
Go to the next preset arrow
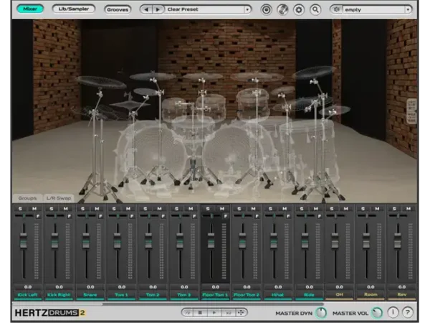tap(158, 9)
